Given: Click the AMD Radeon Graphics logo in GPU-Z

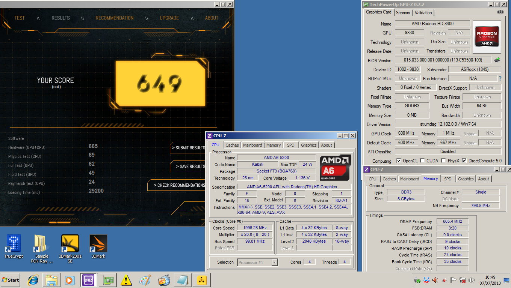Looking at the screenshot, I should pyautogui.click(x=487, y=36).
